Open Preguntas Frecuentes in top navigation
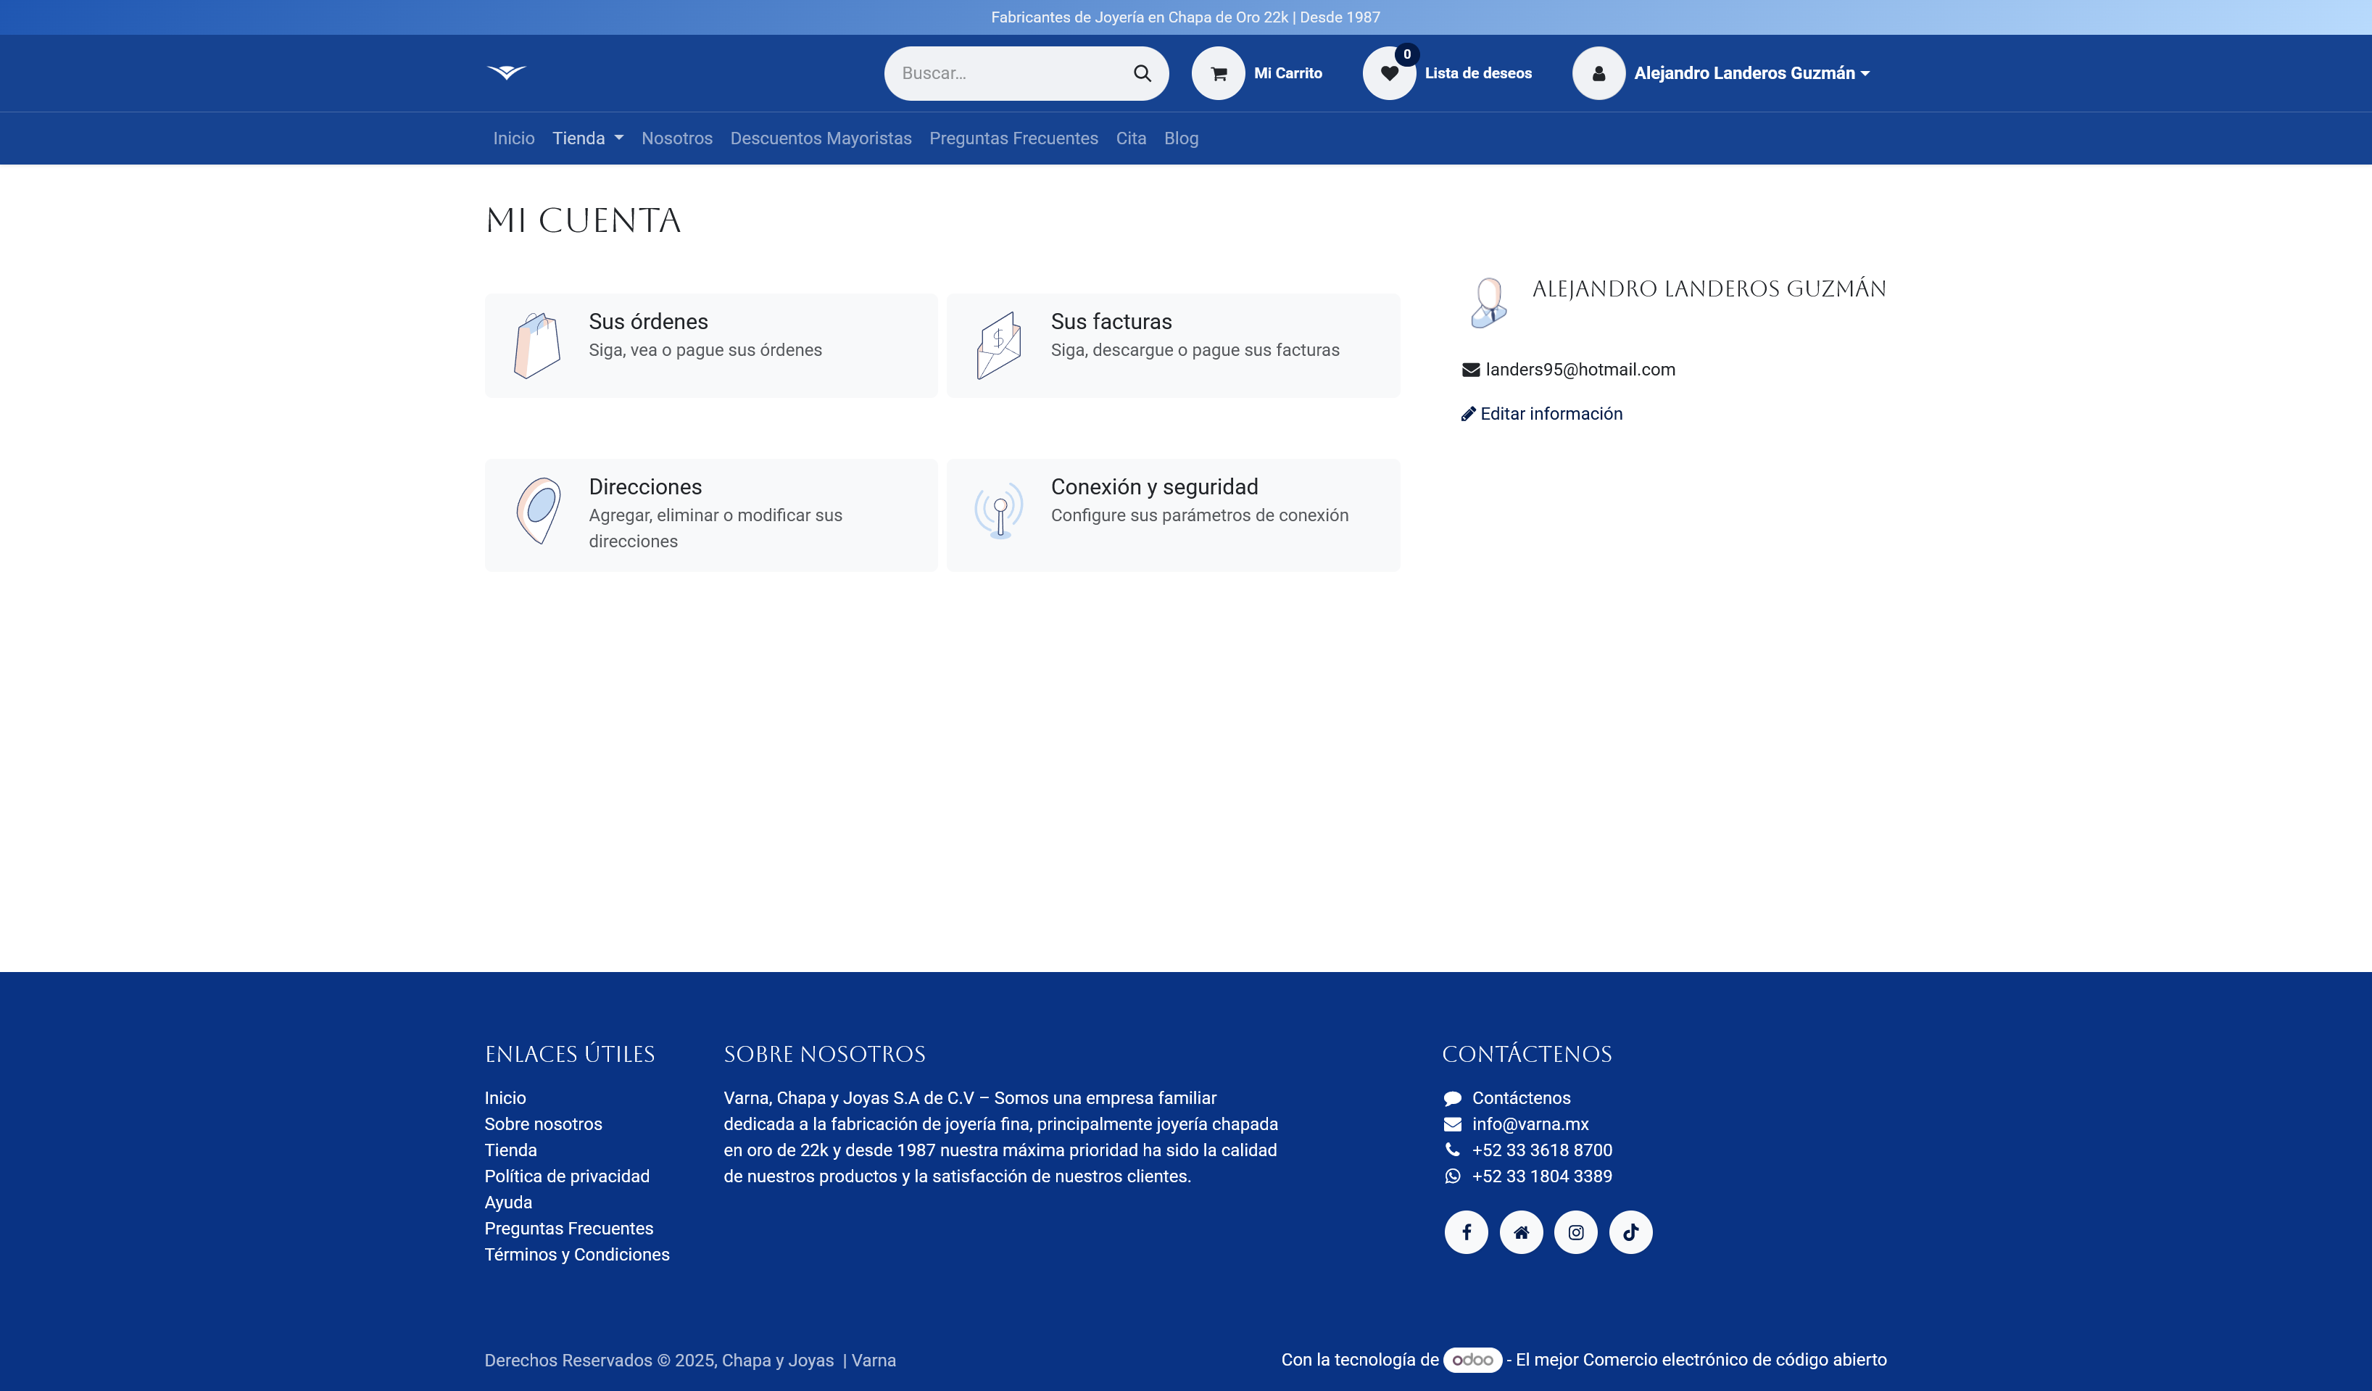 [x=1013, y=138]
